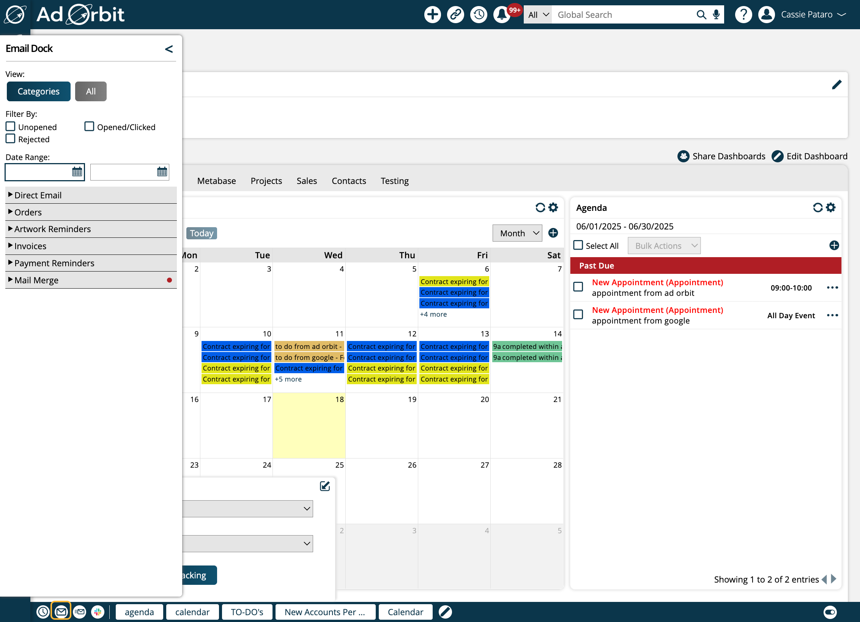860x622 pixels.
Task: Open Slack icon in bottom dock
Action: click(98, 611)
